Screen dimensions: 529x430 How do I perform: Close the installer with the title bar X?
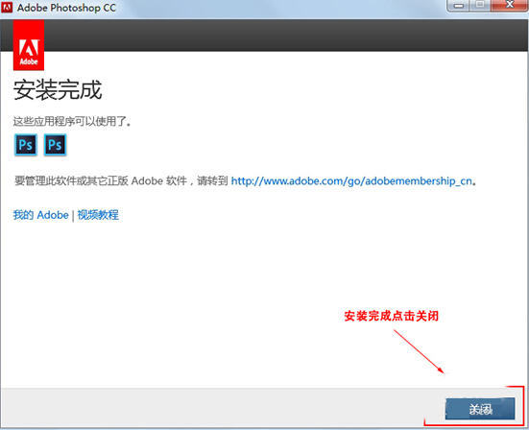510,6
